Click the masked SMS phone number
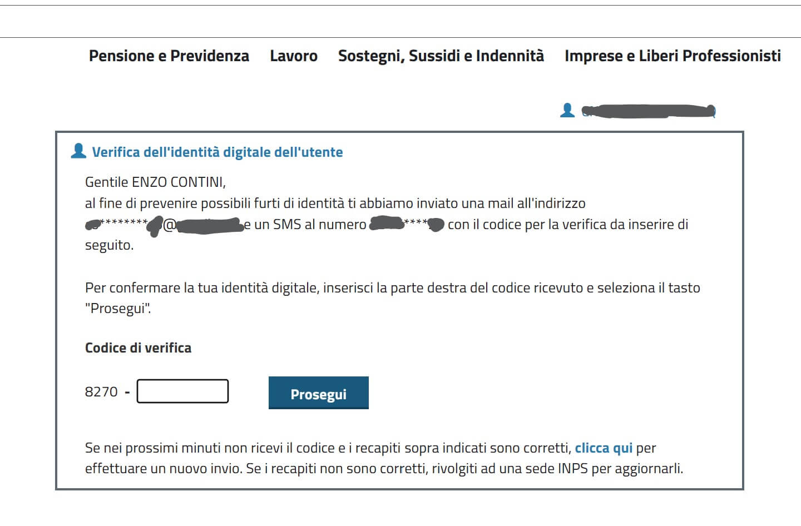Image resolution: width=801 pixels, height=526 pixels. click(407, 225)
